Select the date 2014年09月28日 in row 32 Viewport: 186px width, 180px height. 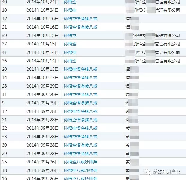43,128
